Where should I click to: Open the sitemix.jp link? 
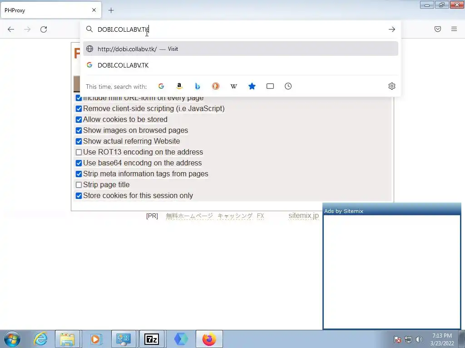304,215
